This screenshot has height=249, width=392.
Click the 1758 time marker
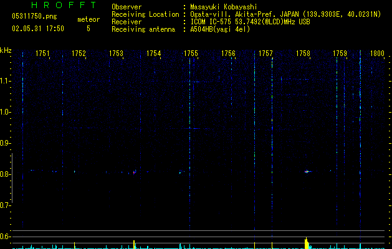click(303, 54)
